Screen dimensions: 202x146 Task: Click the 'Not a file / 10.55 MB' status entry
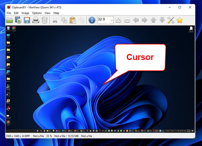66,136
